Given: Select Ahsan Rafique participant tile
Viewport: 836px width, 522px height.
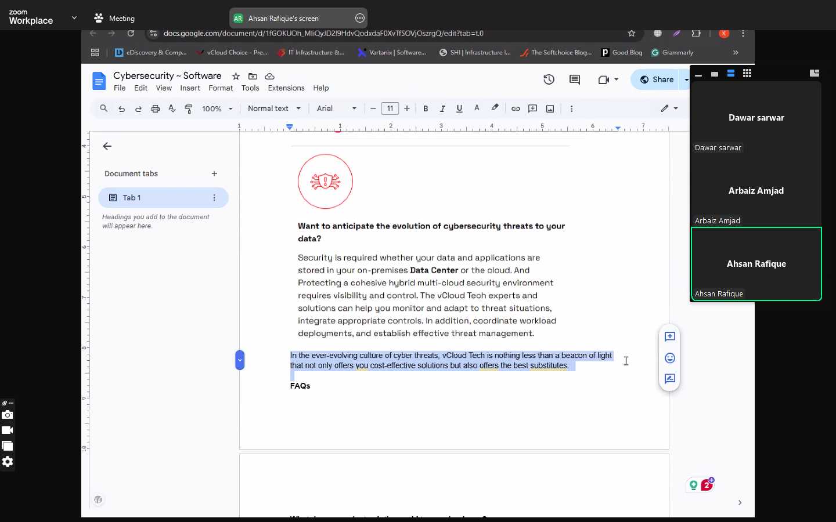Looking at the screenshot, I should [x=756, y=264].
